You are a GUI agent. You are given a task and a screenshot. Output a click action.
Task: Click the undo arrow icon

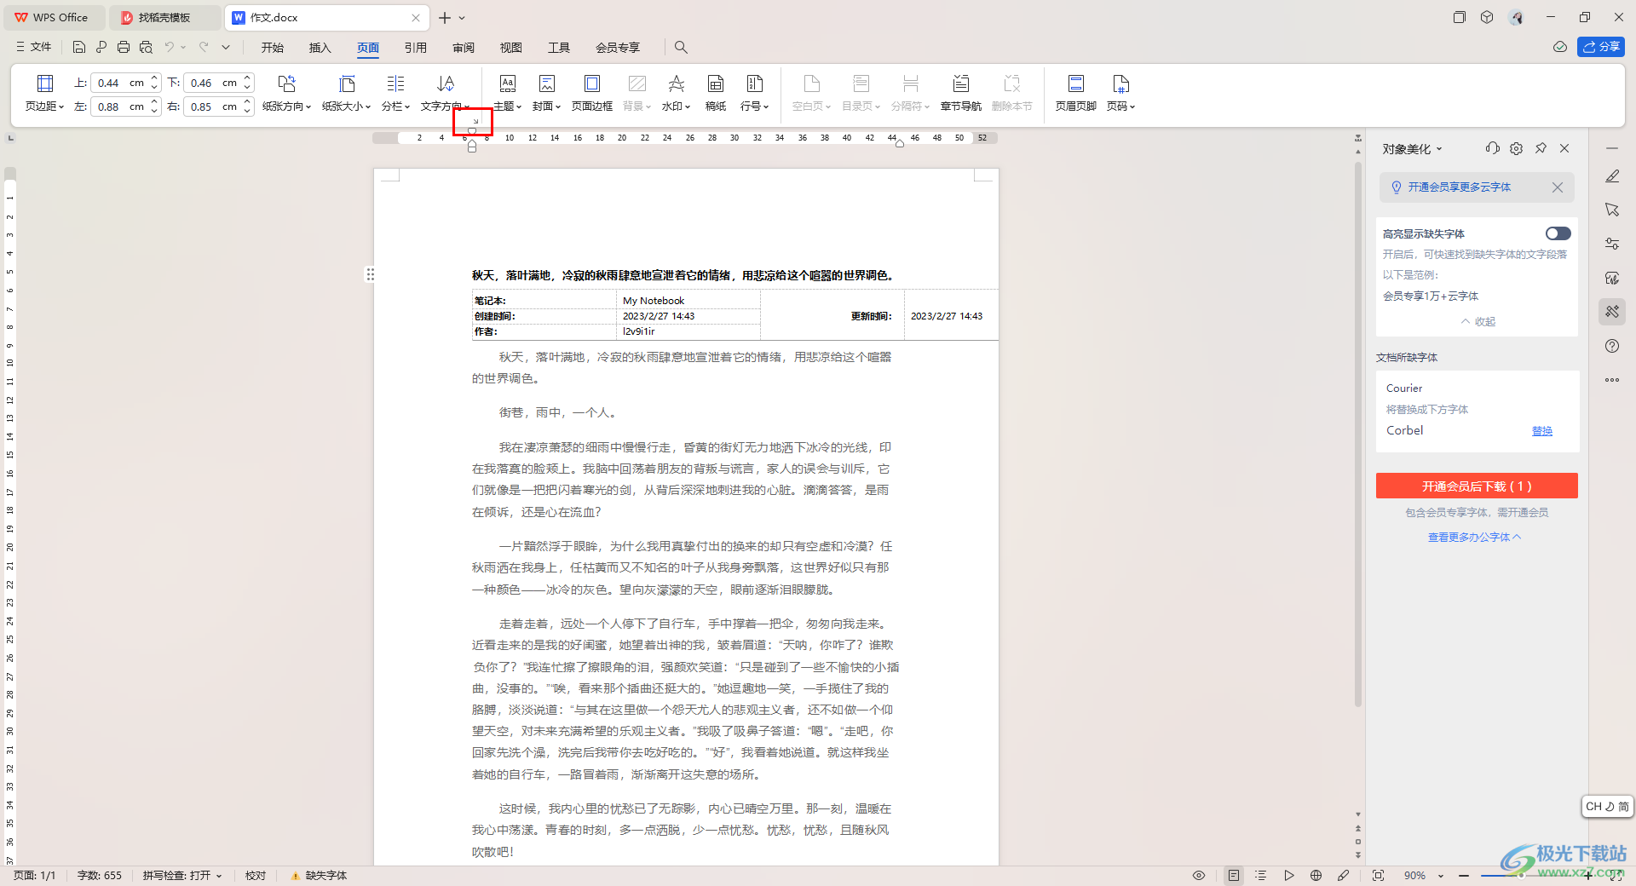(170, 47)
